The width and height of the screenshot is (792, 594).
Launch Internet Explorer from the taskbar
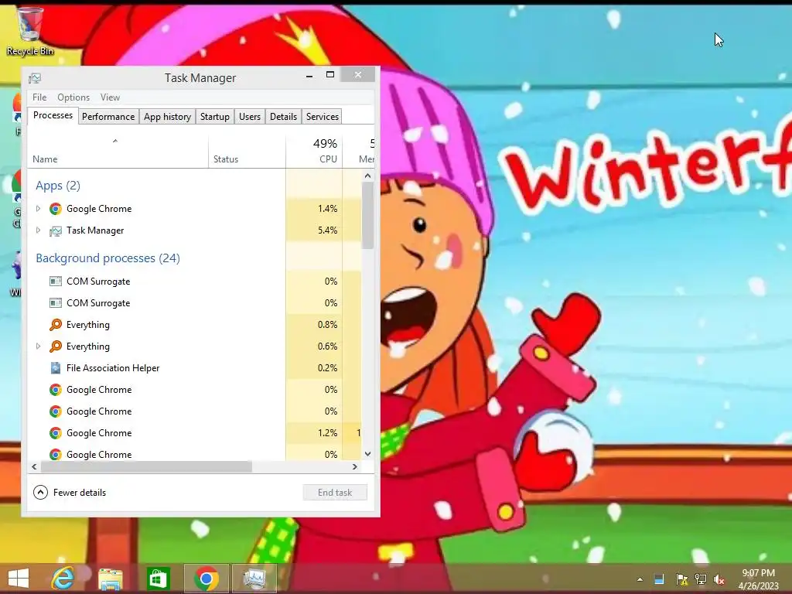63,579
